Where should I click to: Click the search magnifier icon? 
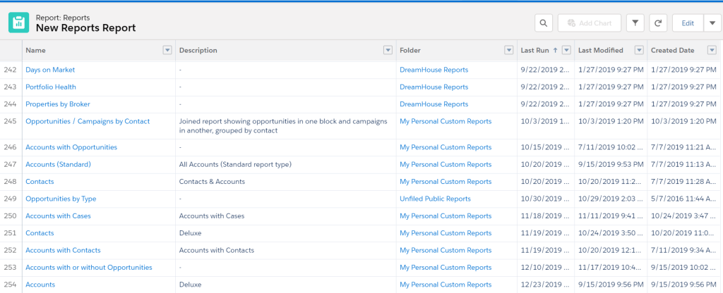pos(543,23)
